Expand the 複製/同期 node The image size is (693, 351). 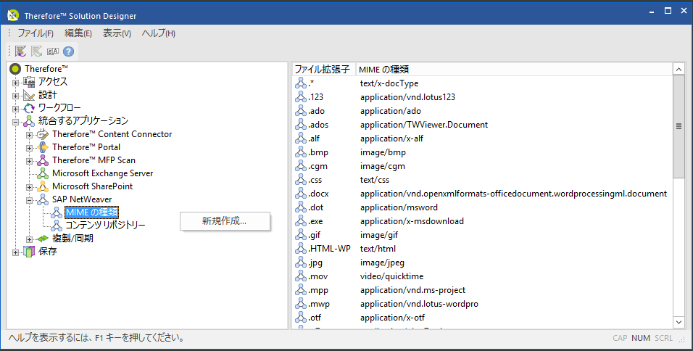pyautogui.click(x=29, y=239)
